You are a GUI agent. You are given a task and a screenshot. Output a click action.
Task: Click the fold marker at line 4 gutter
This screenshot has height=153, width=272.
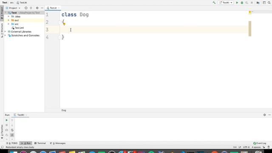pyautogui.click(x=59, y=37)
